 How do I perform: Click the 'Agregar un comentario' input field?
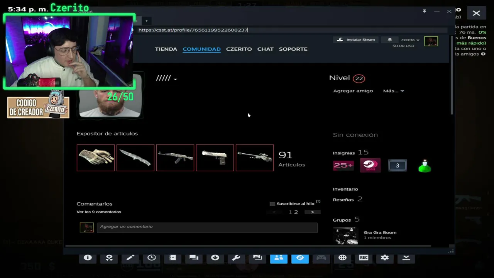pyautogui.click(x=207, y=227)
